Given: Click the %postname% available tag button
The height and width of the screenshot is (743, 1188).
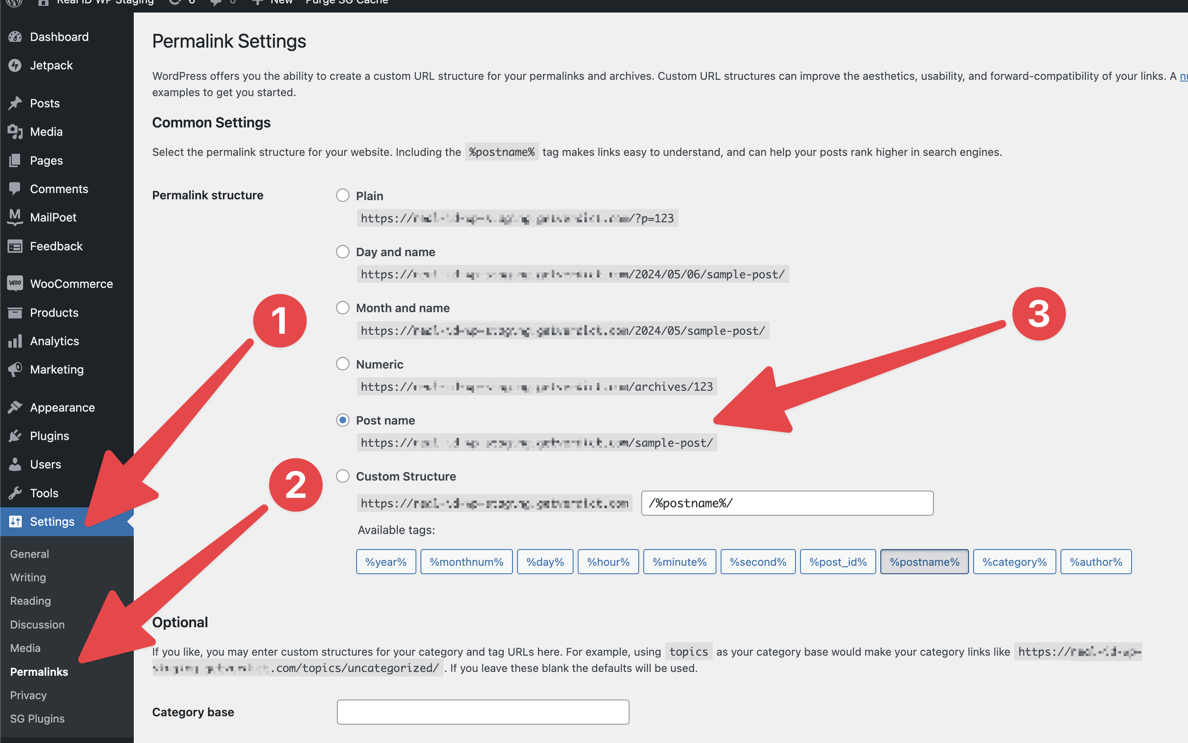Looking at the screenshot, I should click(923, 562).
